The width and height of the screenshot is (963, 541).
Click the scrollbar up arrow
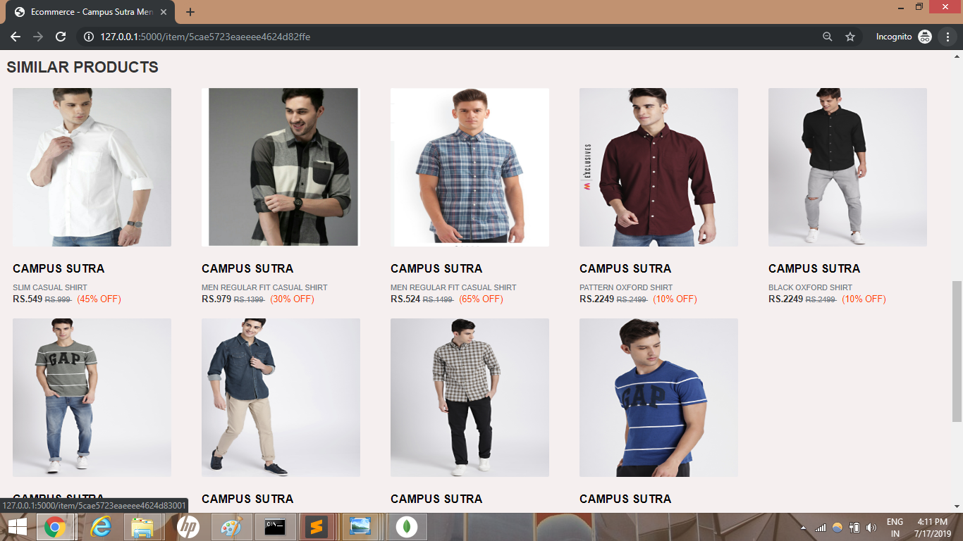[x=957, y=56]
